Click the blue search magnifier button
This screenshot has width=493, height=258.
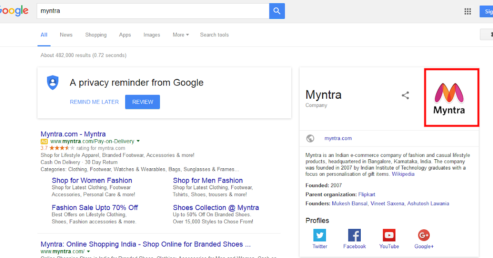click(277, 11)
